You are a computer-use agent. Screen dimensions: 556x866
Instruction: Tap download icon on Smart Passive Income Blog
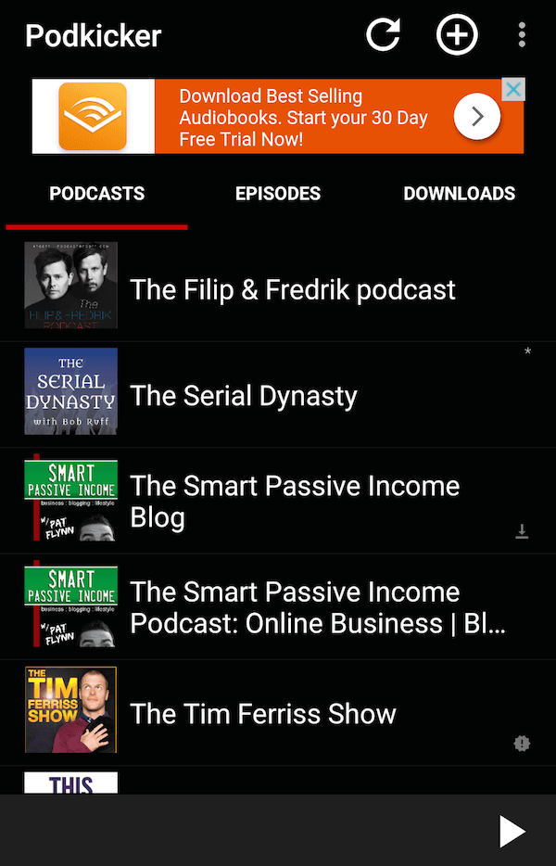[522, 531]
